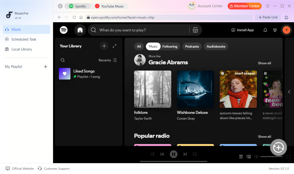Click the history icon beside the Spotify tab
This screenshot has height=174, width=294.
(x=60, y=6)
